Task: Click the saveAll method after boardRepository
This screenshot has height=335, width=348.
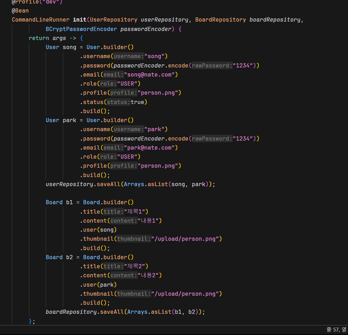Action: point(112,312)
